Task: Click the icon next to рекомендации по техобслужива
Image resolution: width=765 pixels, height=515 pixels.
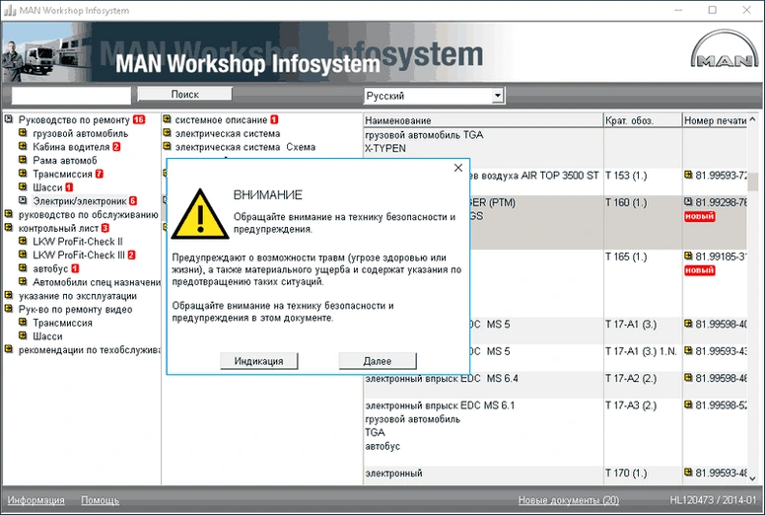Action: [x=8, y=349]
